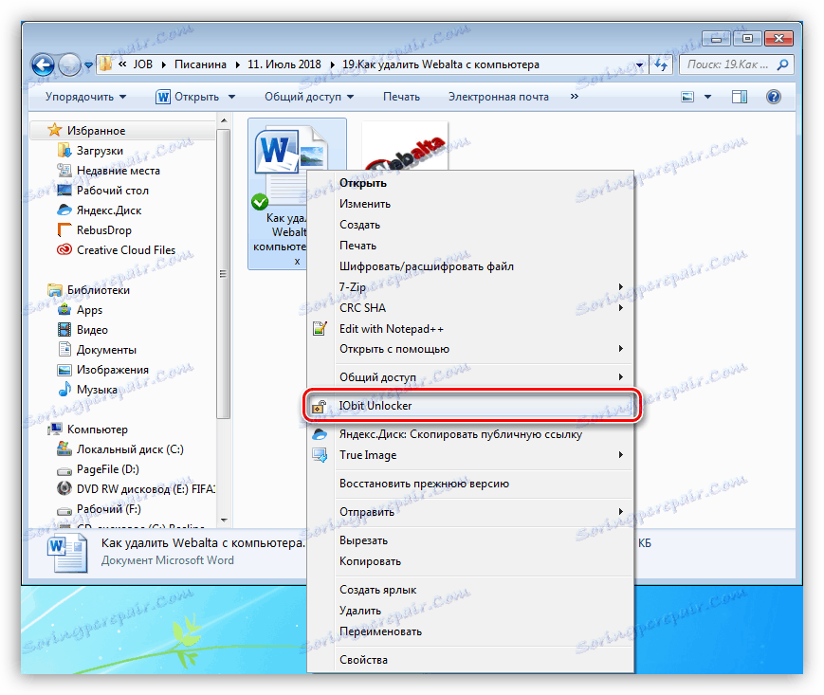Open Загрузки folder in Favorites
The image size is (824, 695).
100,151
